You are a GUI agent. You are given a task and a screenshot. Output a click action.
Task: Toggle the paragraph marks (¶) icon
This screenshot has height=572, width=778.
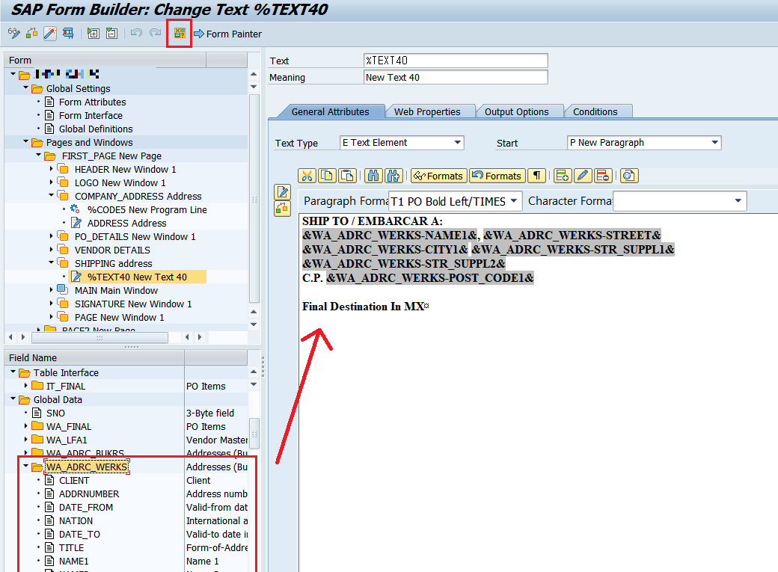coord(536,176)
